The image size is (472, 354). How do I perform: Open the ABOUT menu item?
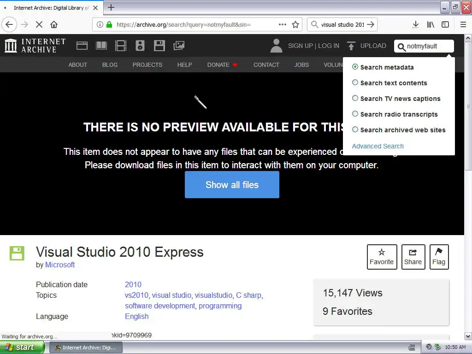pos(77,65)
